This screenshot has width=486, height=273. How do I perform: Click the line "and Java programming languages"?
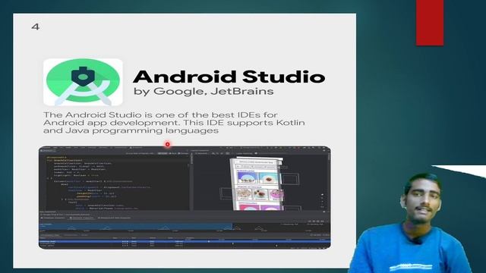(131, 130)
